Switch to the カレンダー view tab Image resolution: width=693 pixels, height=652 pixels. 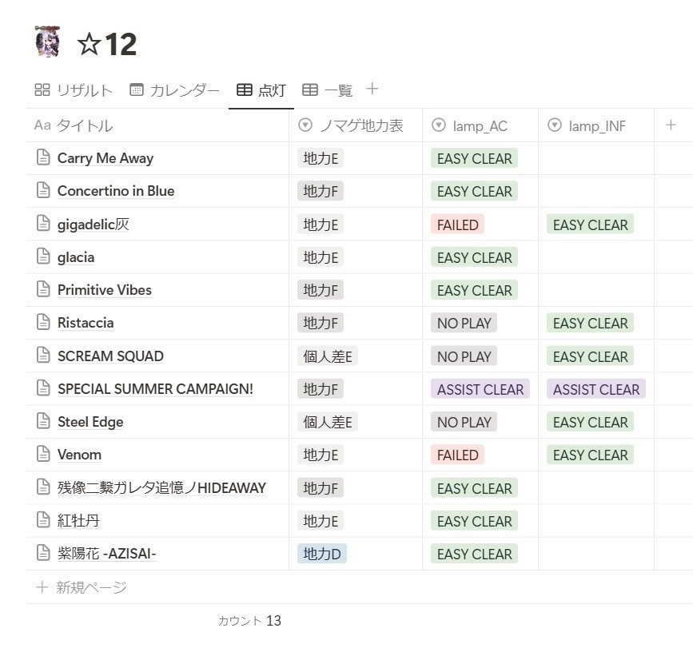(174, 90)
